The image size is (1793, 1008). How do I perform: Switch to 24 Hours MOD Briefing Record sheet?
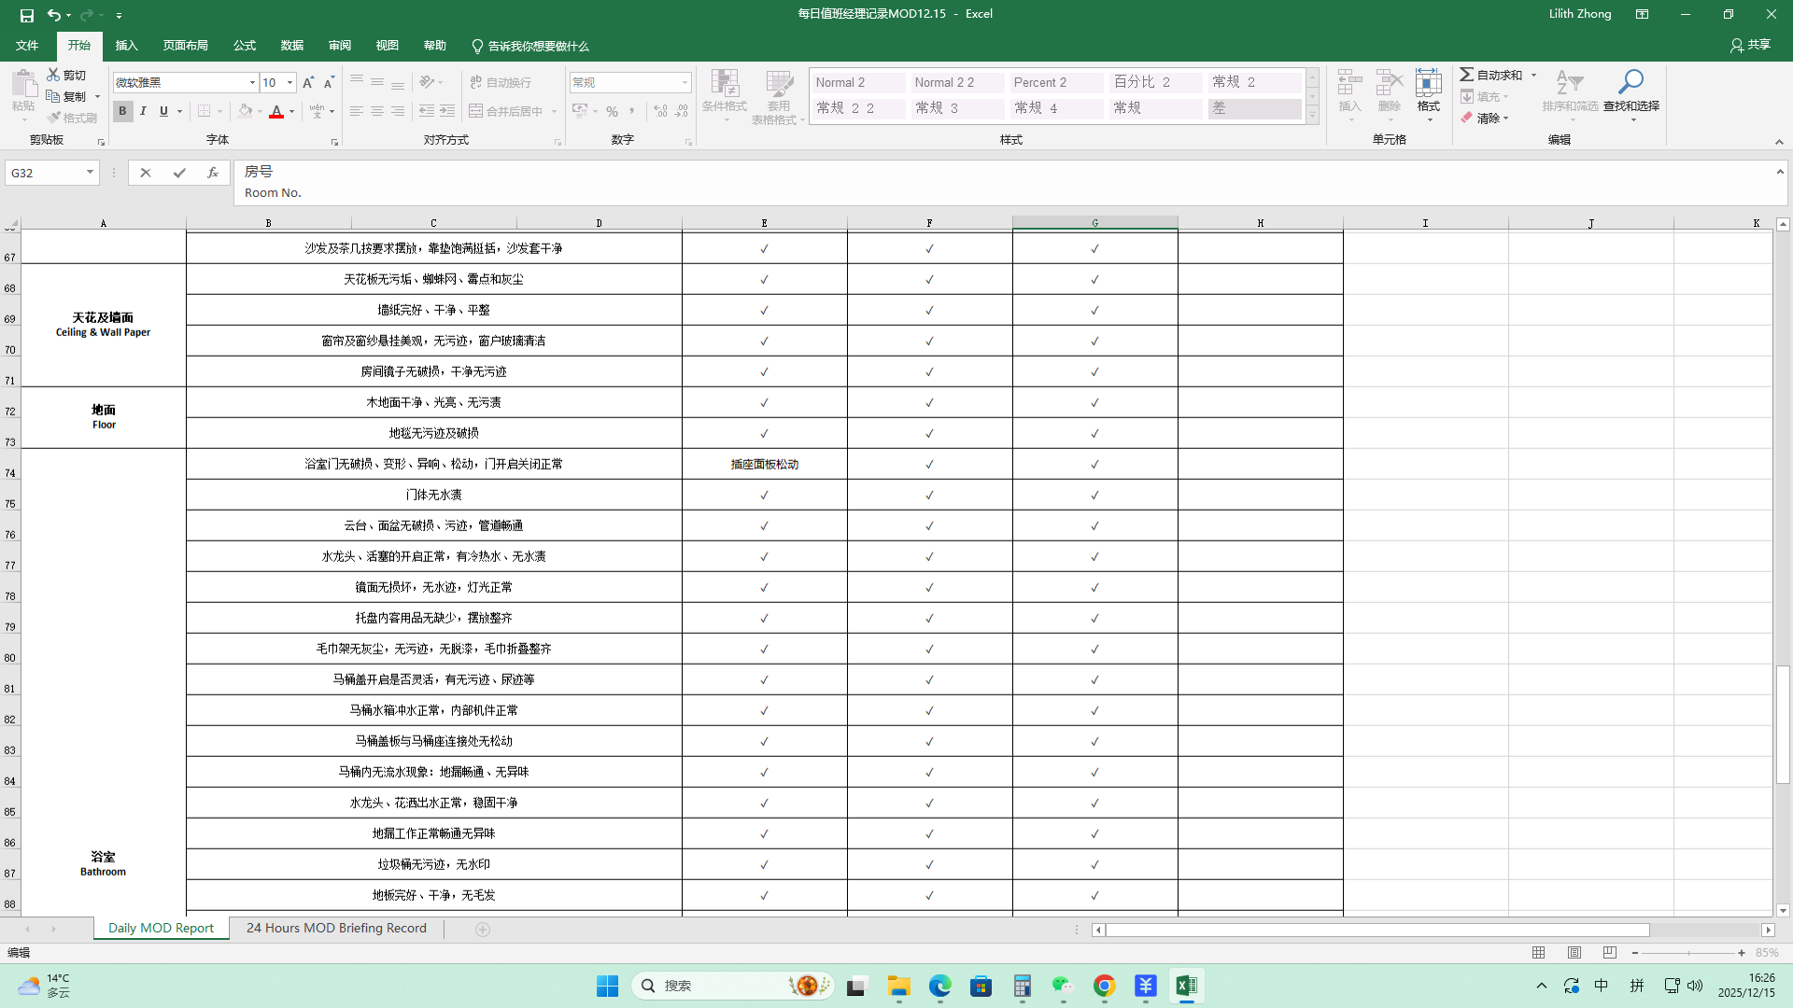(336, 928)
